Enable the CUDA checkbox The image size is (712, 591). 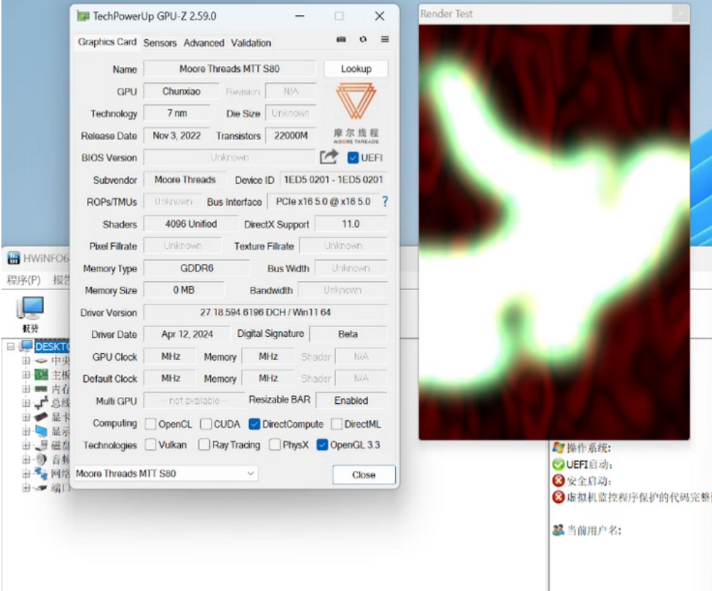(x=206, y=424)
